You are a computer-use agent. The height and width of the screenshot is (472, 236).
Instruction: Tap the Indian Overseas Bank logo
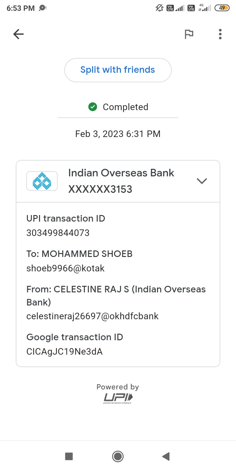[42, 181]
